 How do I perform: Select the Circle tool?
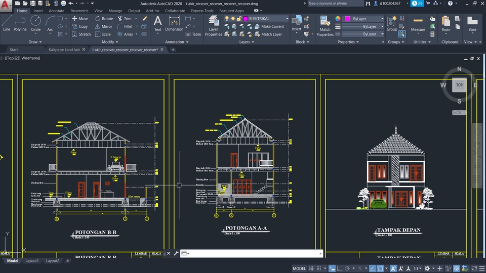click(35, 24)
